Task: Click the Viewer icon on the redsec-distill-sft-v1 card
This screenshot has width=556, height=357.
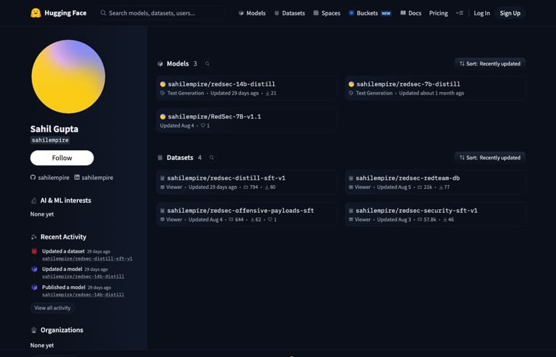Action: [x=162, y=187]
